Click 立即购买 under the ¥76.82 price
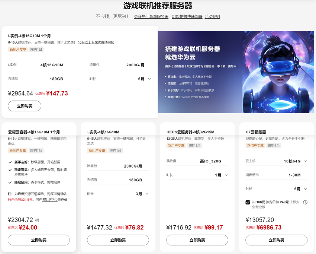Image resolution: width=316 pixels, height=254 pixels. tap(118, 240)
